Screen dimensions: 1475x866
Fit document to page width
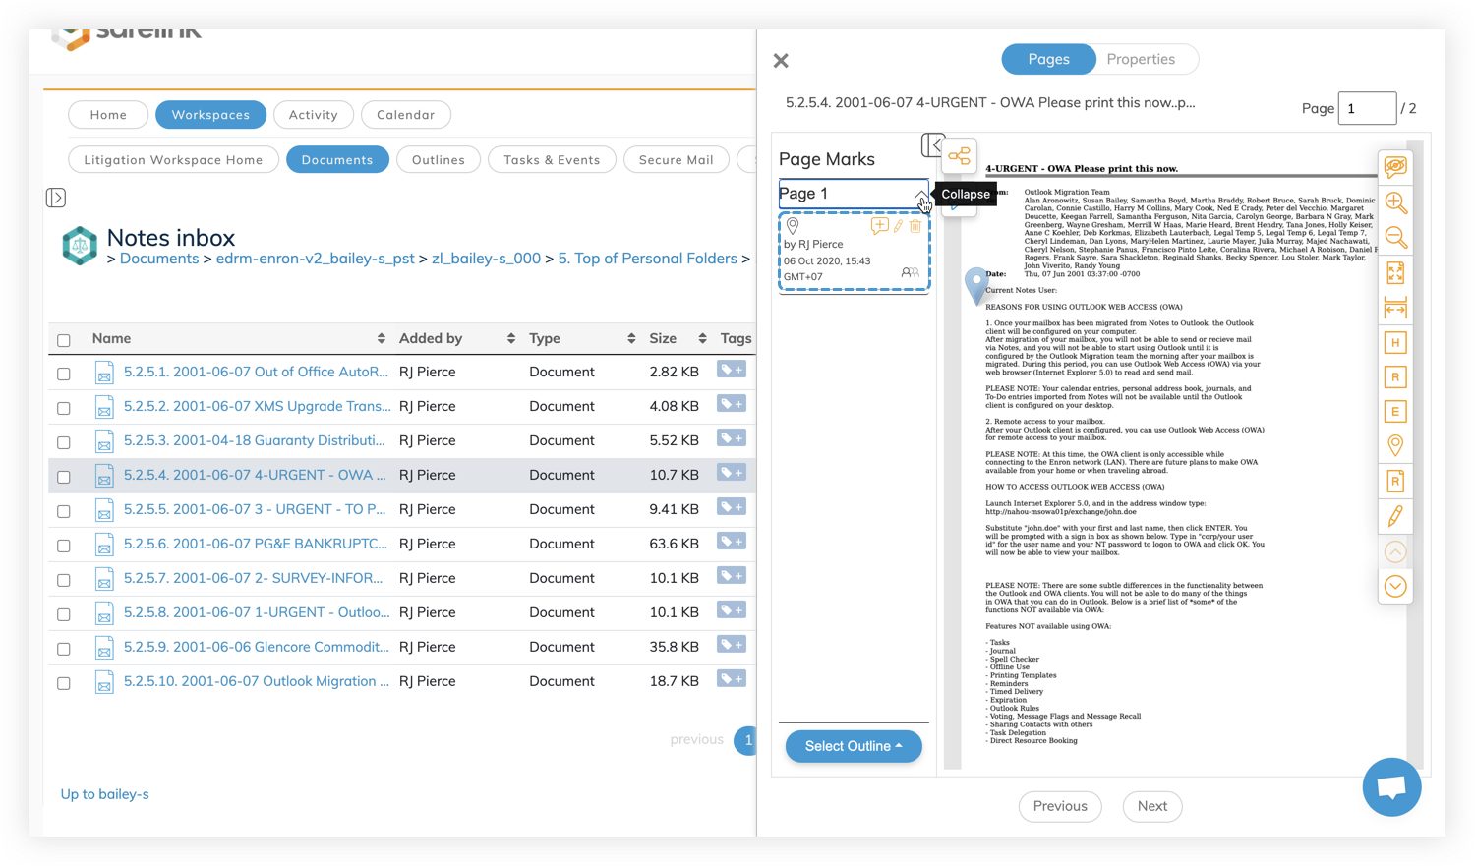[1395, 308]
